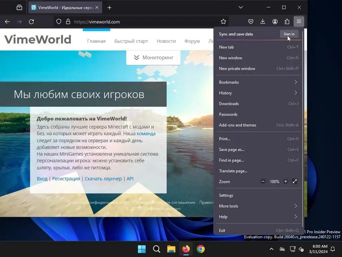The height and width of the screenshot is (257, 342).
Task: Open the Форум nav link
Action: point(192,41)
